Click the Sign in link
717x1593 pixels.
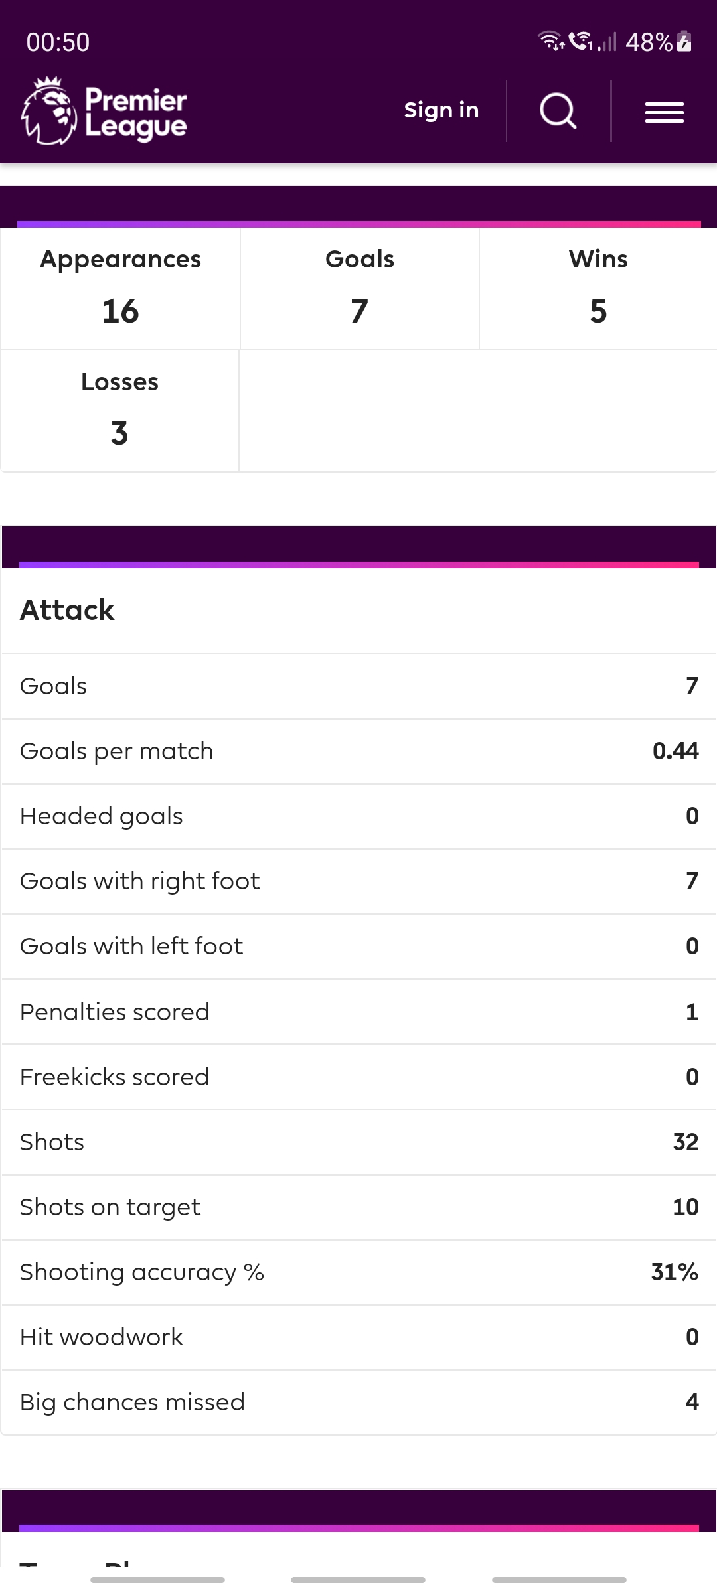tap(441, 110)
